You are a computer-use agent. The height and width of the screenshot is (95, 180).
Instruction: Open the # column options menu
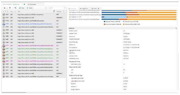pos(8,12)
